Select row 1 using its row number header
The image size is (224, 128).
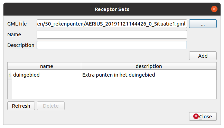10,75
